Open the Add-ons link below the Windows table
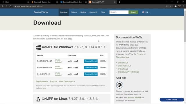This screenshot has height=104, width=186. 53,81
